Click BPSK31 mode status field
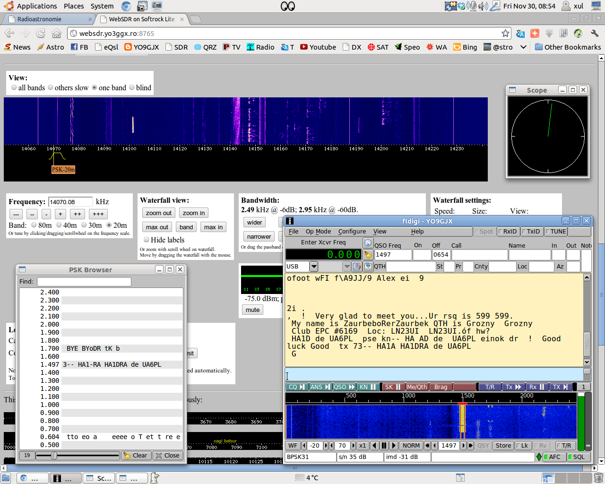 click(x=311, y=457)
